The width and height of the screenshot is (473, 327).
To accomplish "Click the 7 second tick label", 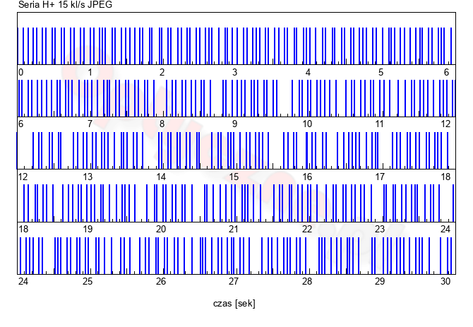I will pyautogui.click(x=90, y=124).
